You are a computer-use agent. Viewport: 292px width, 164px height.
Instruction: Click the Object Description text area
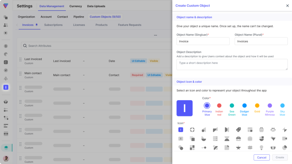point(232,65)
